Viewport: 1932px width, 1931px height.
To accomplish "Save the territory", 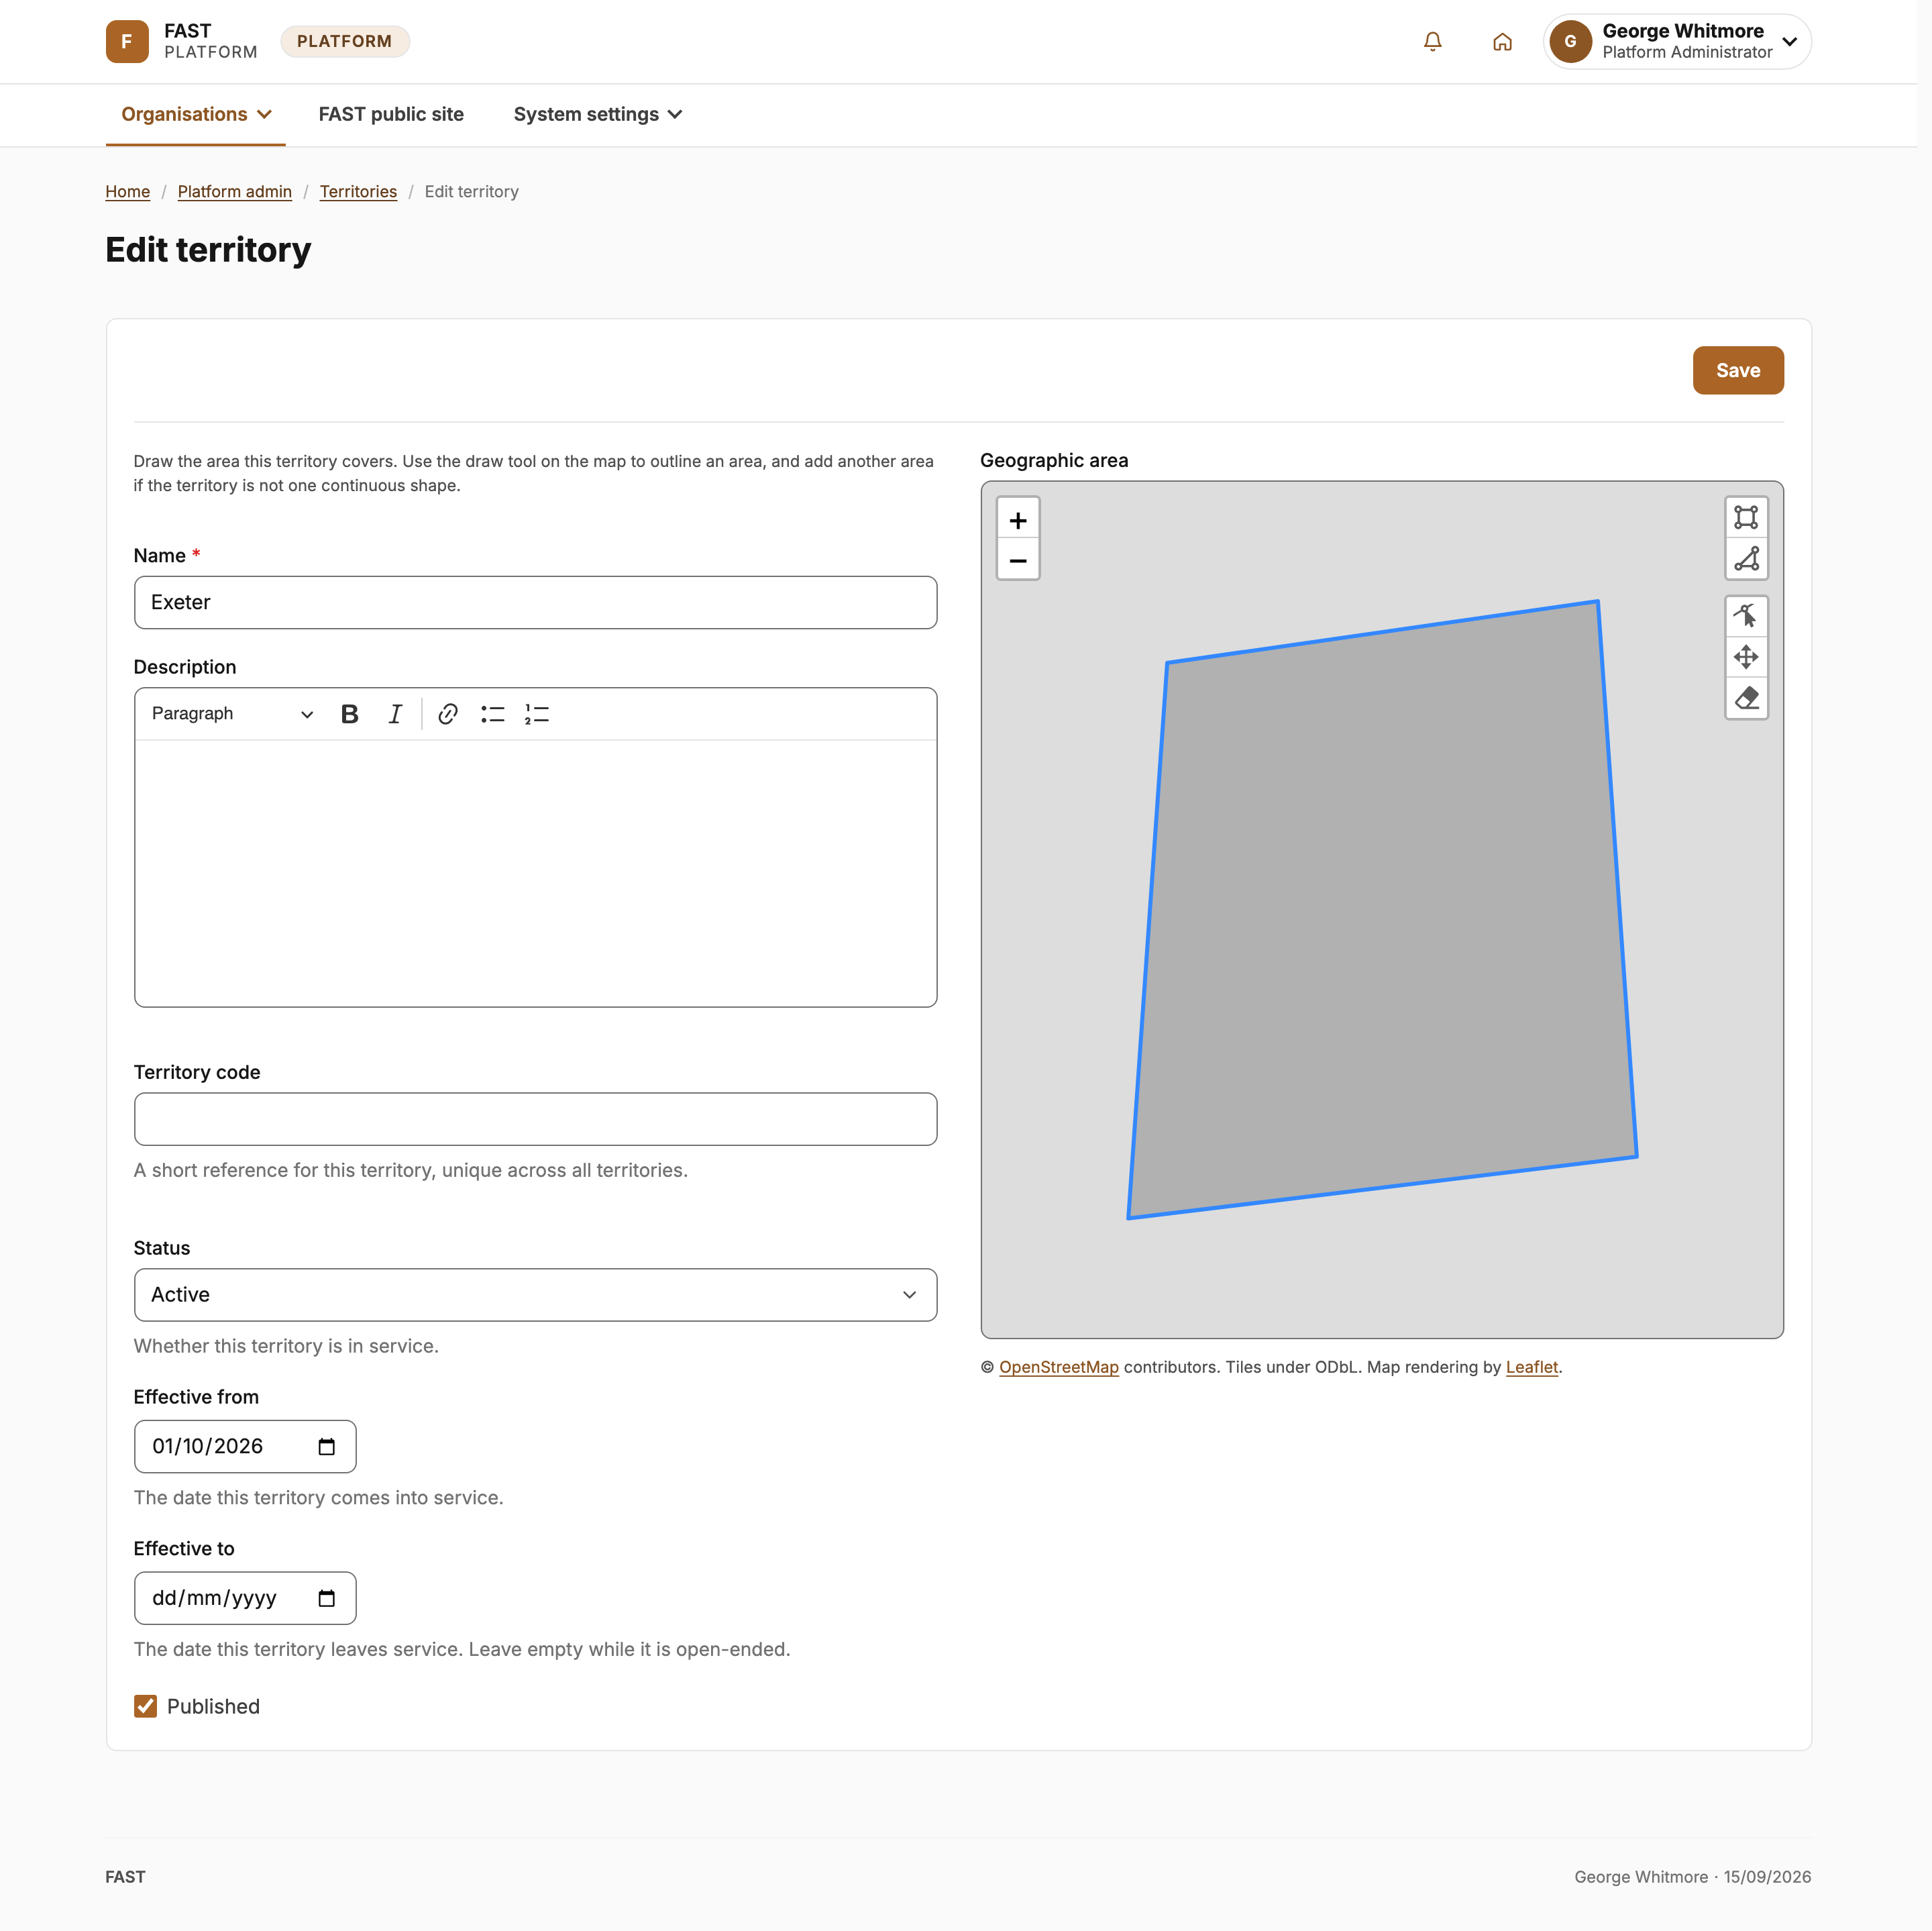I will [x=1737, y=370].
